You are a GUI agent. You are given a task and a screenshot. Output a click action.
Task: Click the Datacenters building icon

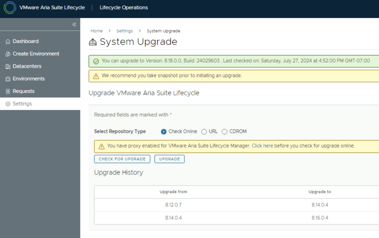tap(8, 67)
